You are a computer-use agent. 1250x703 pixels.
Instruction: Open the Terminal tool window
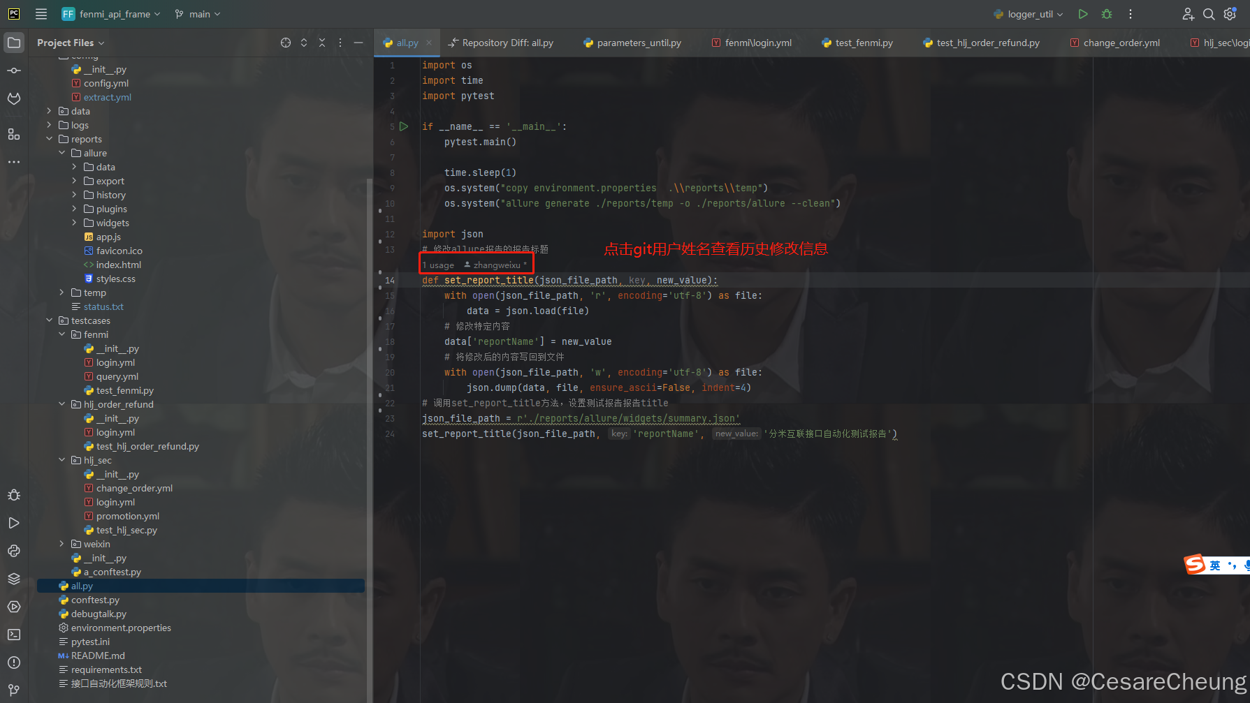tap(14, 635)
